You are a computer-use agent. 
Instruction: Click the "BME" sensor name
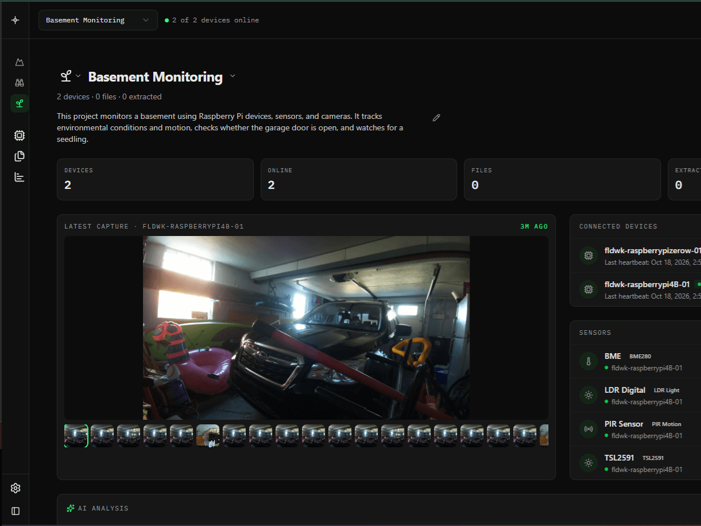(x=613, y=356)
